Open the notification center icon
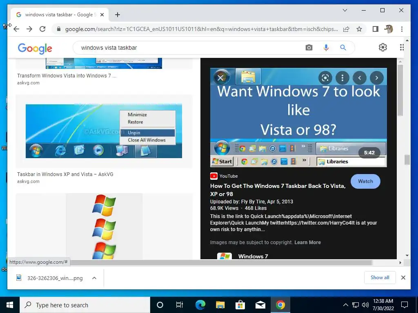The width and height of the screenshot is (418, 313). 405,305
